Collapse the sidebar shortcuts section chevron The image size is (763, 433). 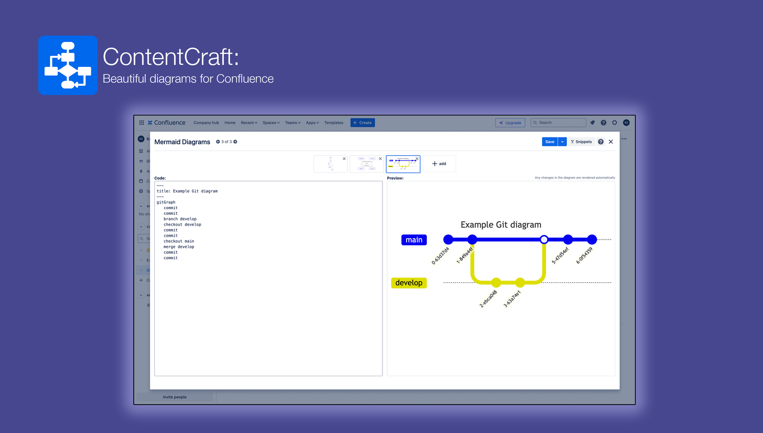pyautogui.click(x=141, y=206)
